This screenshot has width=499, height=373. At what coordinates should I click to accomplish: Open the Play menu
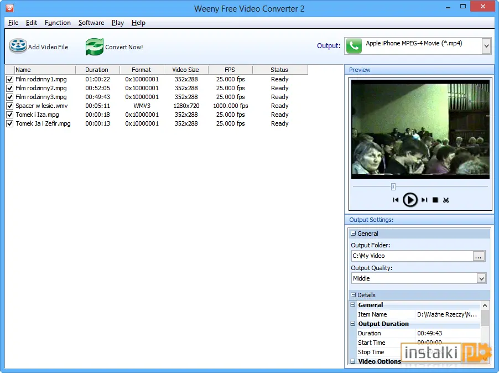118,23
